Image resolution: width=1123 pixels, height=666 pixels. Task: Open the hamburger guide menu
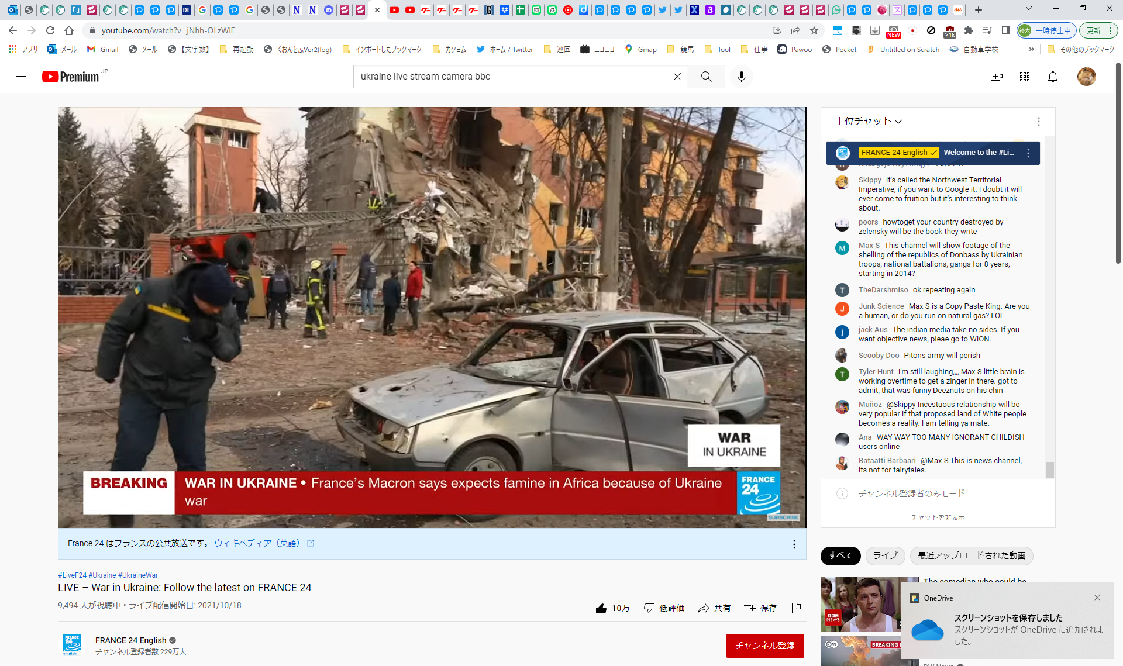tap(21, 77)
